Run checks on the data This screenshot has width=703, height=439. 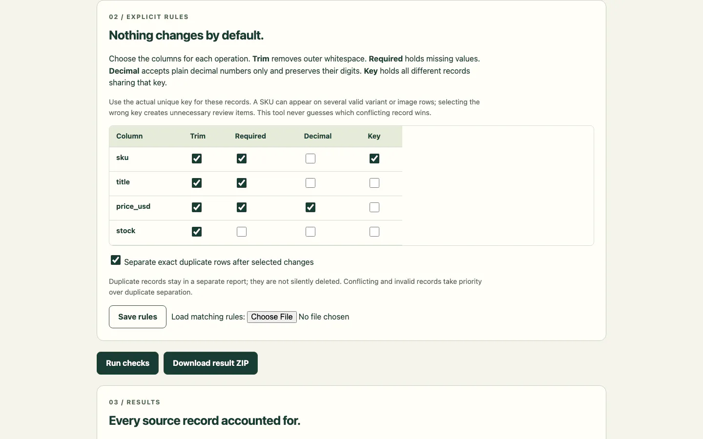pyautogui.click(x=127, y=363)
